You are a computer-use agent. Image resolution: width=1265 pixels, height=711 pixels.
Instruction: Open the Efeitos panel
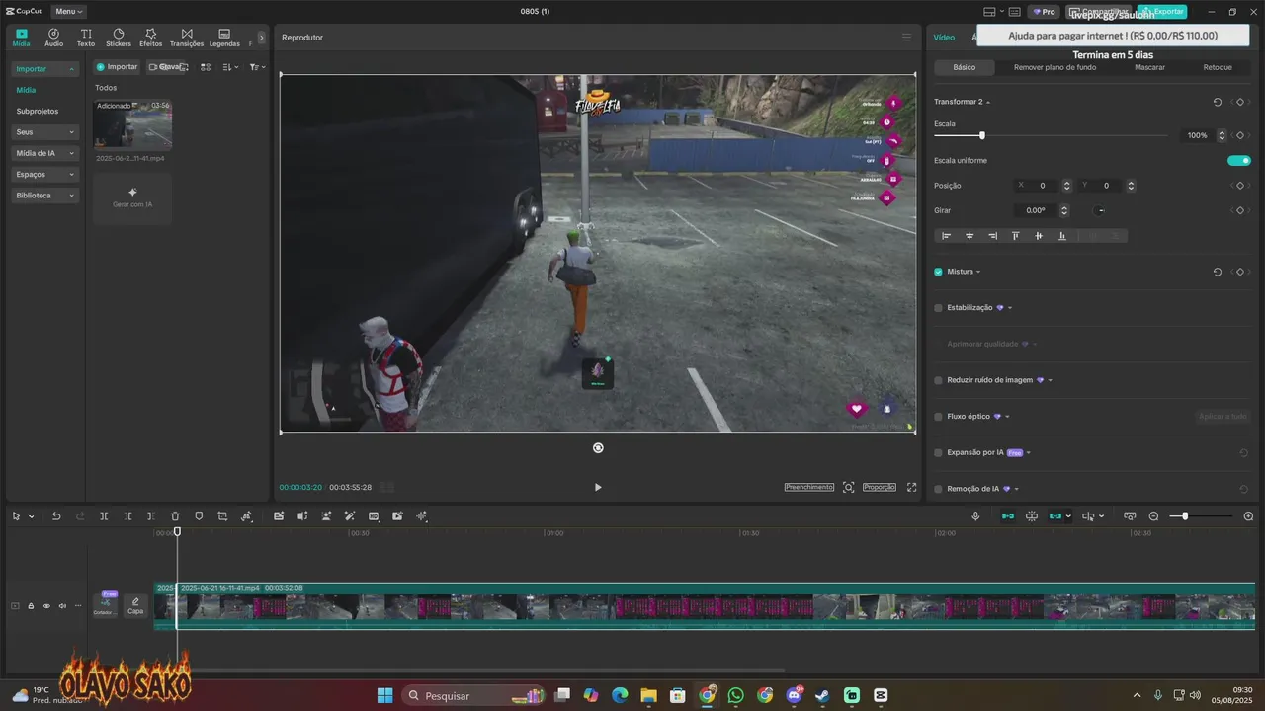pos(151,38)
